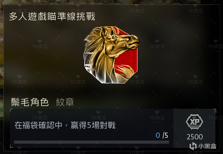Open the 多人遊戲瞄準線挑戰 title

tap(52, 16)
